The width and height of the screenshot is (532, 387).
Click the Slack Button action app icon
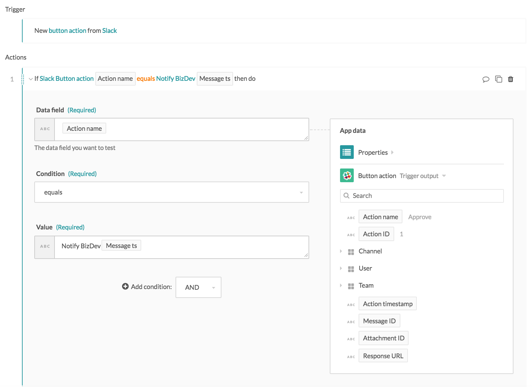click(347, 175)
